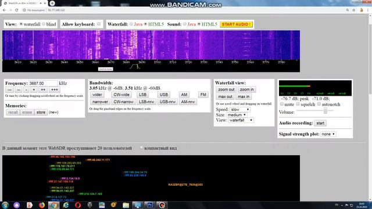Screen dimensions: 372x209
Task: Store the current frequency in memories
Action: pyautogui.click(x=41, y=112)
